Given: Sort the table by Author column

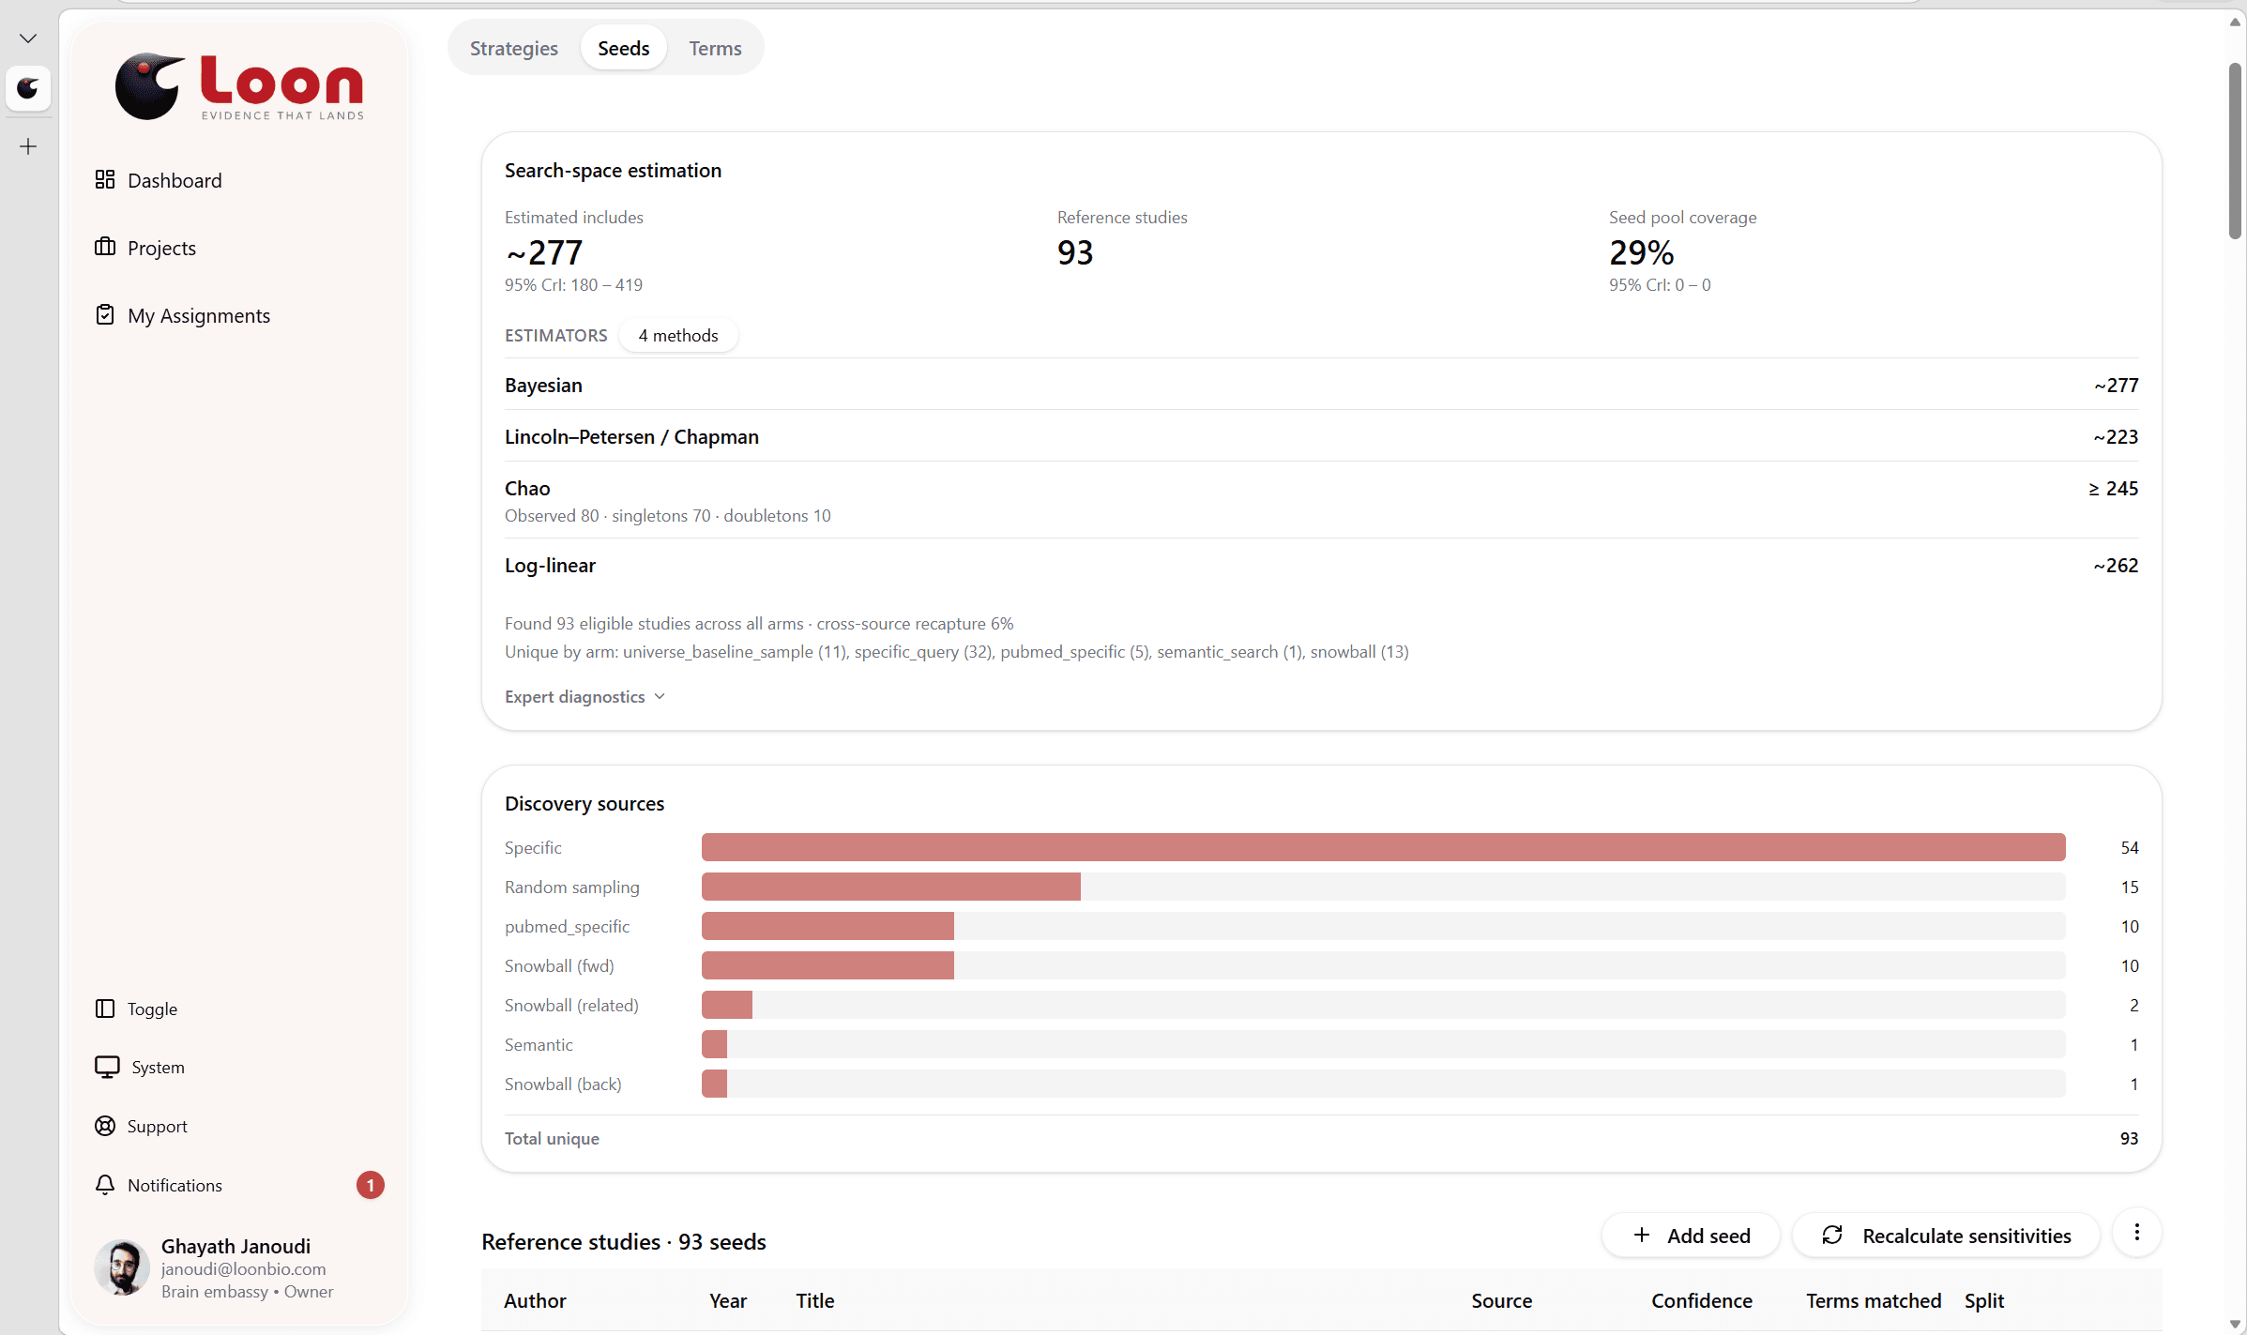Looking at the screenshot, I should 535,1300.
